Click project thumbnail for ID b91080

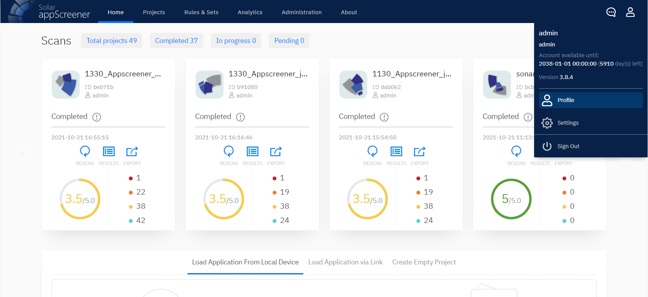(x=209, y=84)
